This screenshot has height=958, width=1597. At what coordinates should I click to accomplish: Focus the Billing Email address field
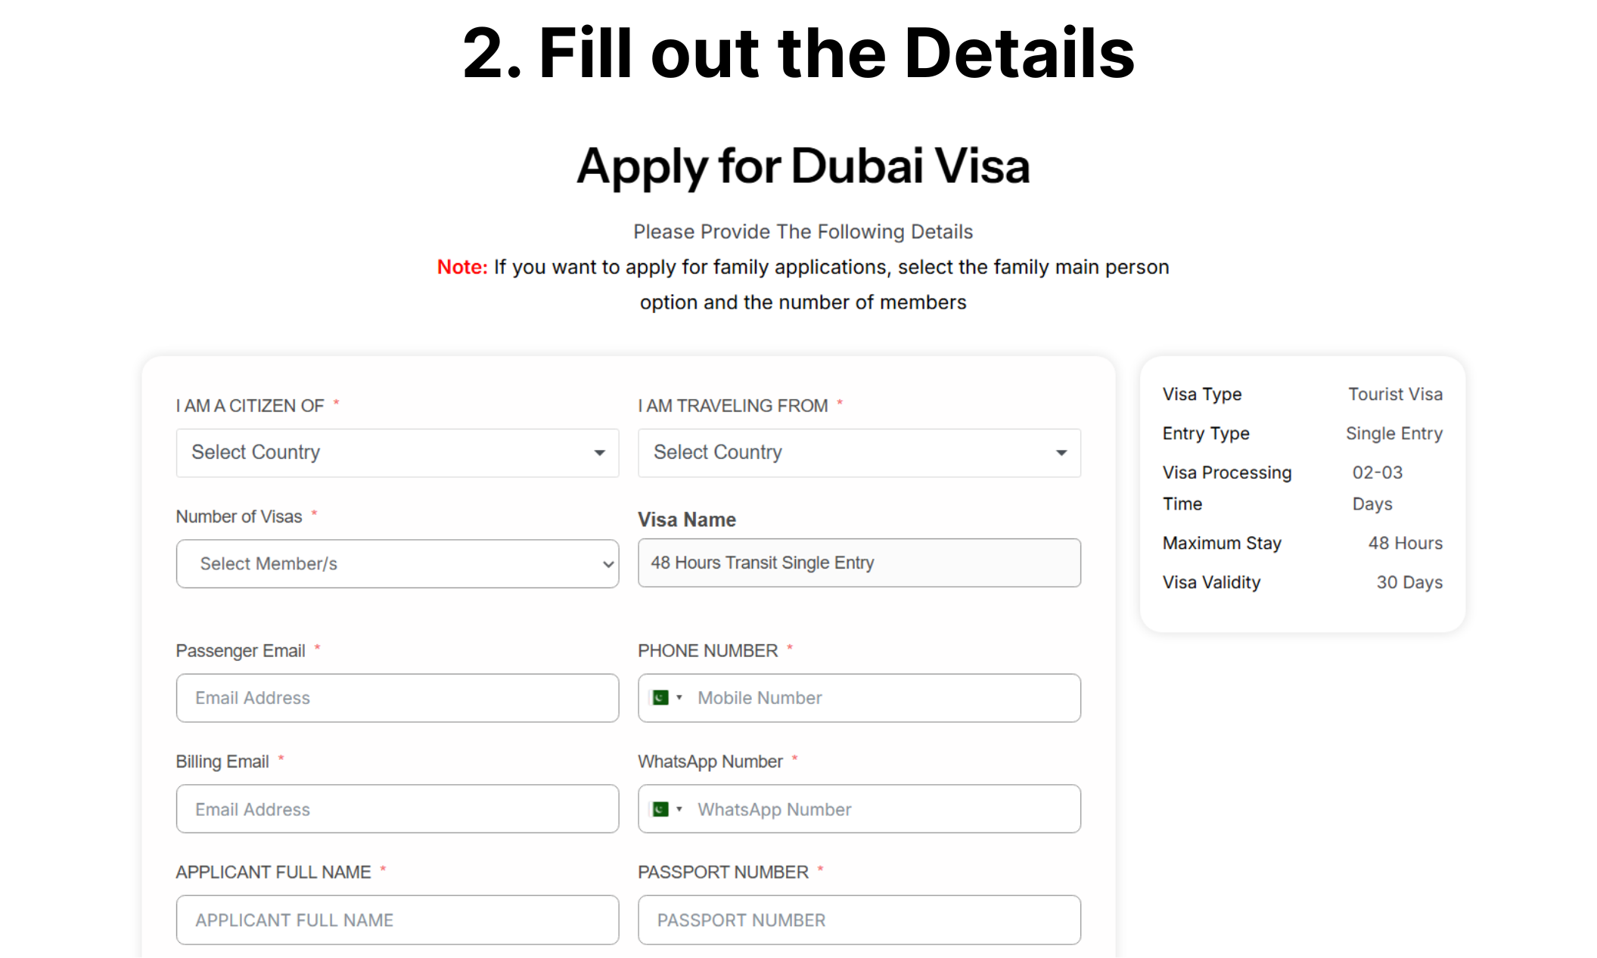(397, 809)
